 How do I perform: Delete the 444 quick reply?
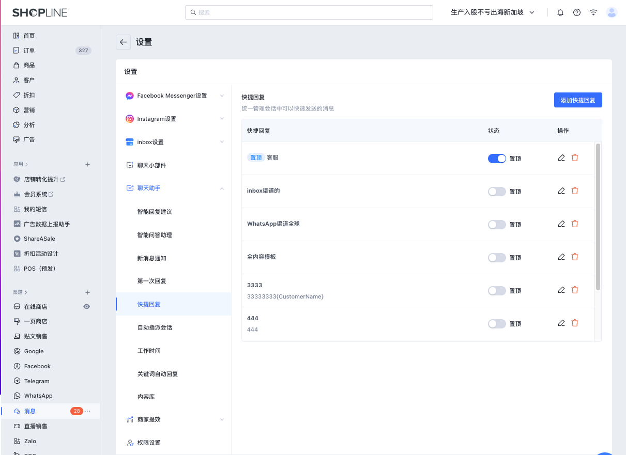tap(575, 323)
